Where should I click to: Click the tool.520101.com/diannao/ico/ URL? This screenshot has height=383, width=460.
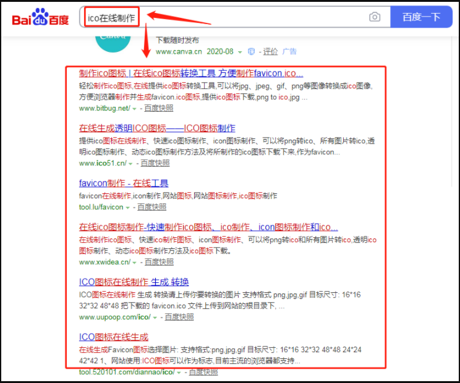(x=127, y=372)
